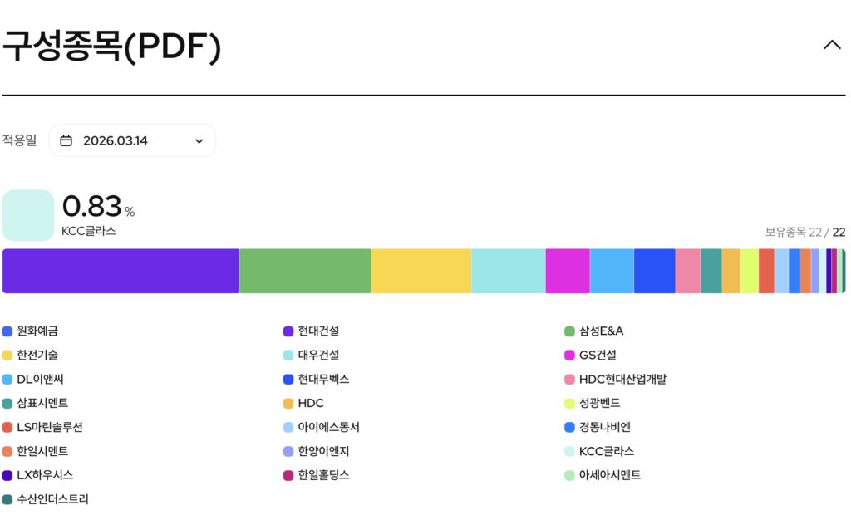
Task: Click the dropdown arrow beside 2026.03.14
Action: tap(199, 141)
